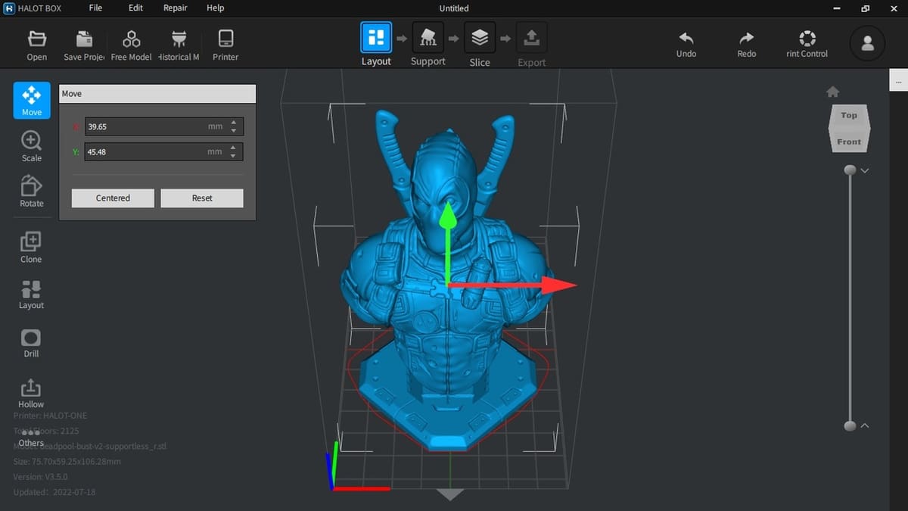This screenshot has width=908, height=511.
Task: Click the Front face of view cube
Action: point(849,142)
